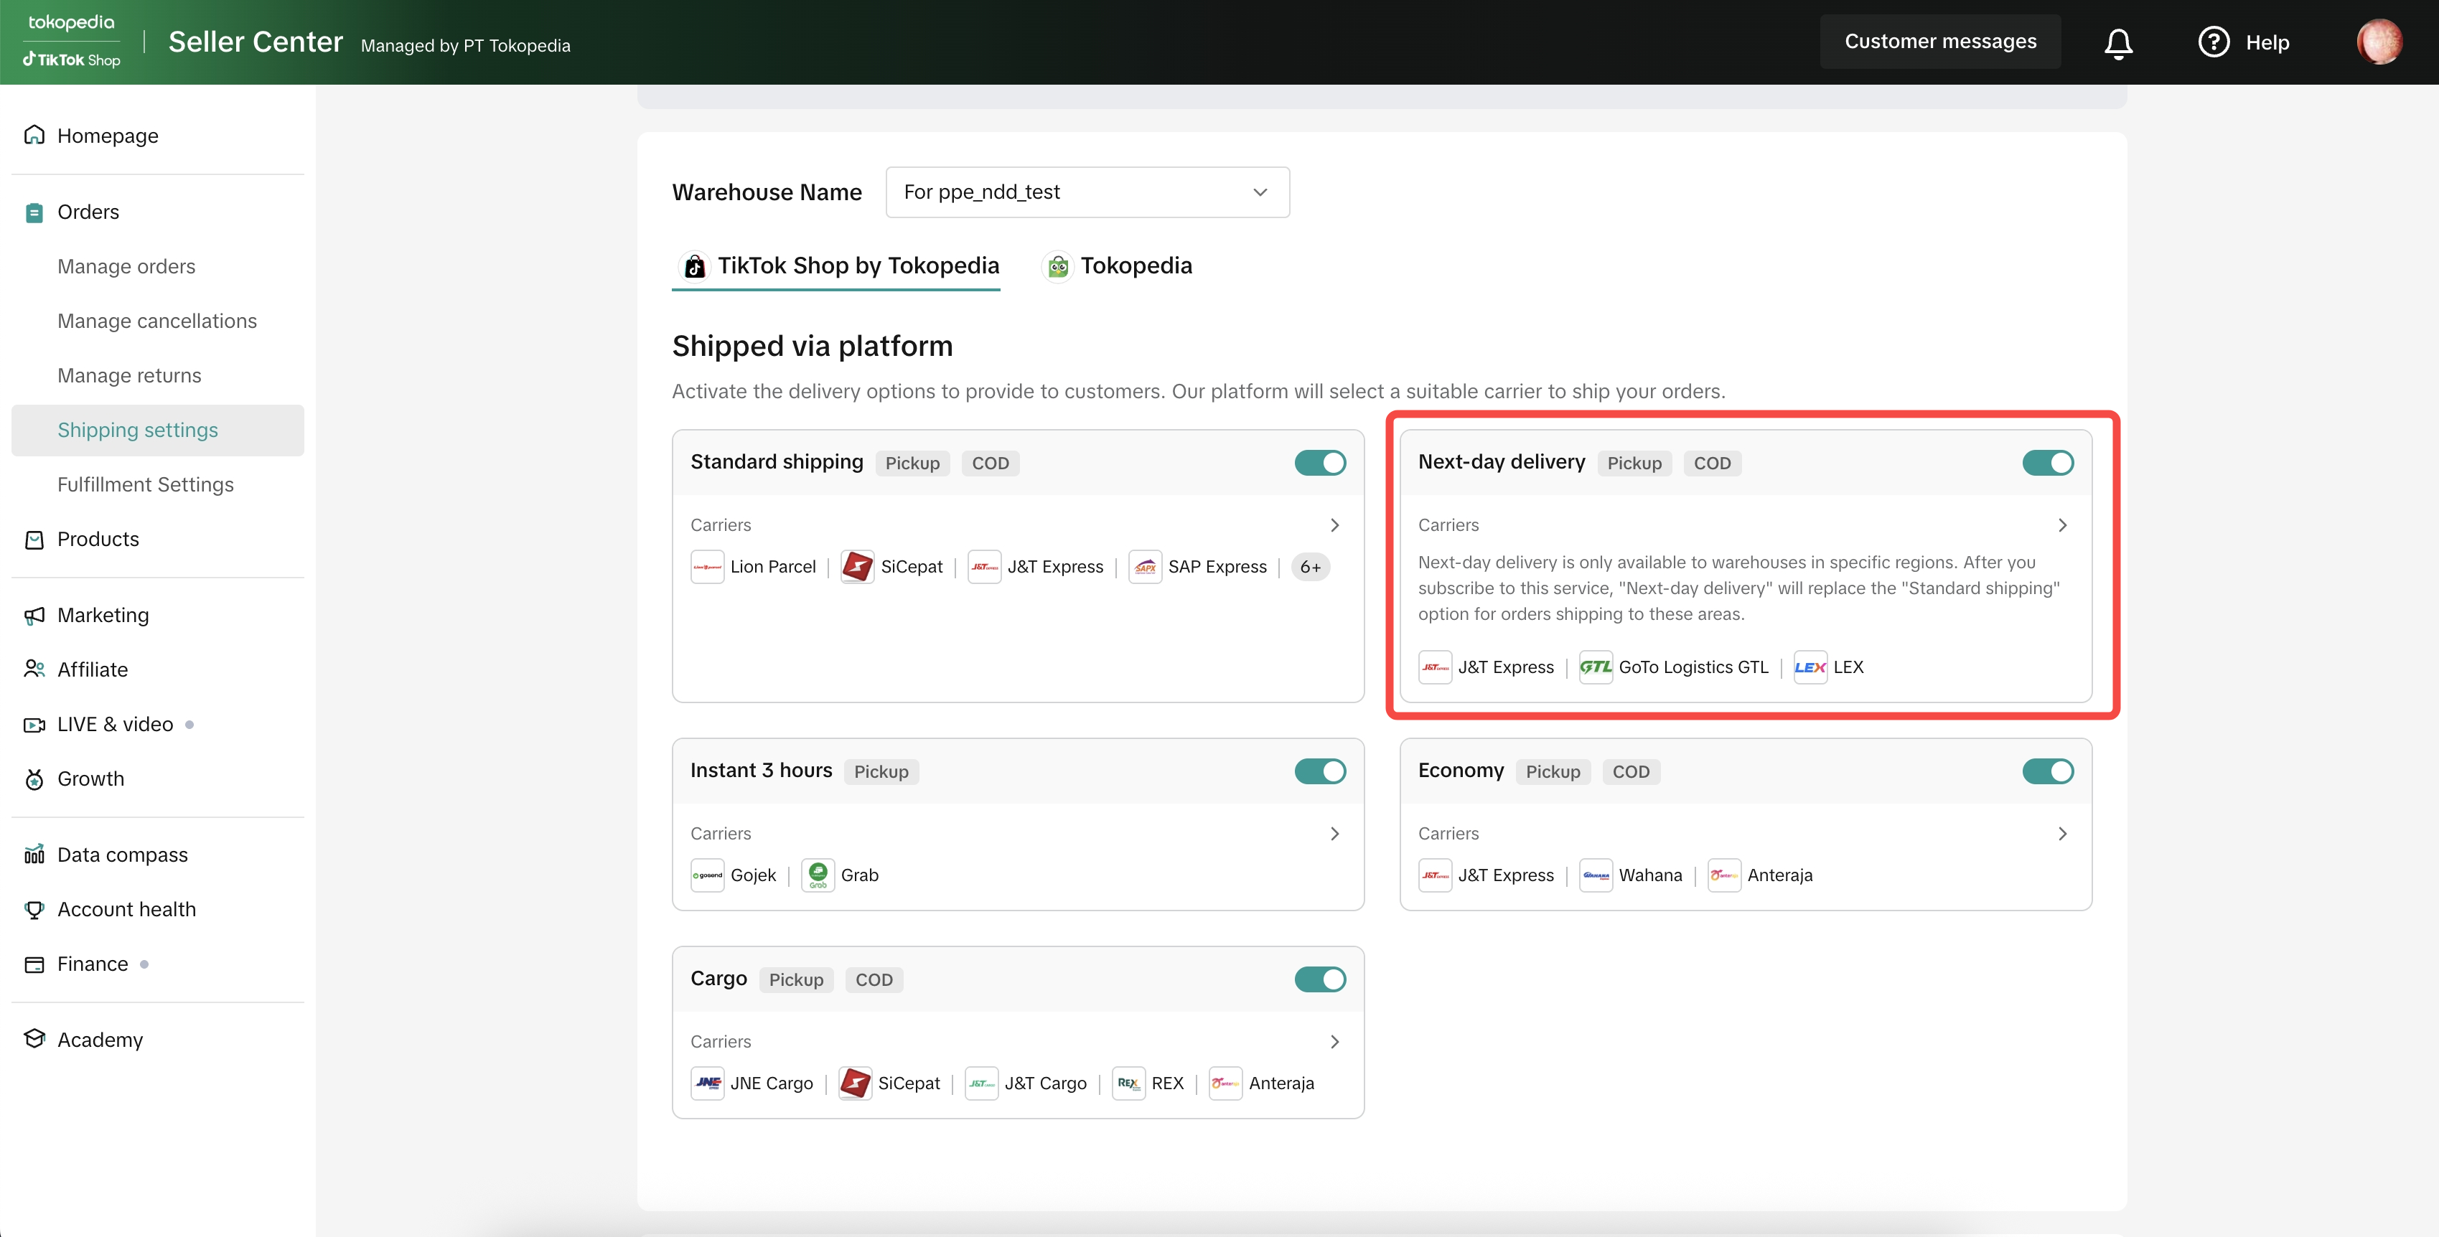This screenshot has height=1237, width=2439.
Task: Click the Academy graduation cap icon
Action: (x=34, y=1039)
